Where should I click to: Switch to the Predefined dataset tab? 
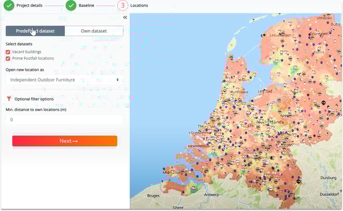pos(35,31)
